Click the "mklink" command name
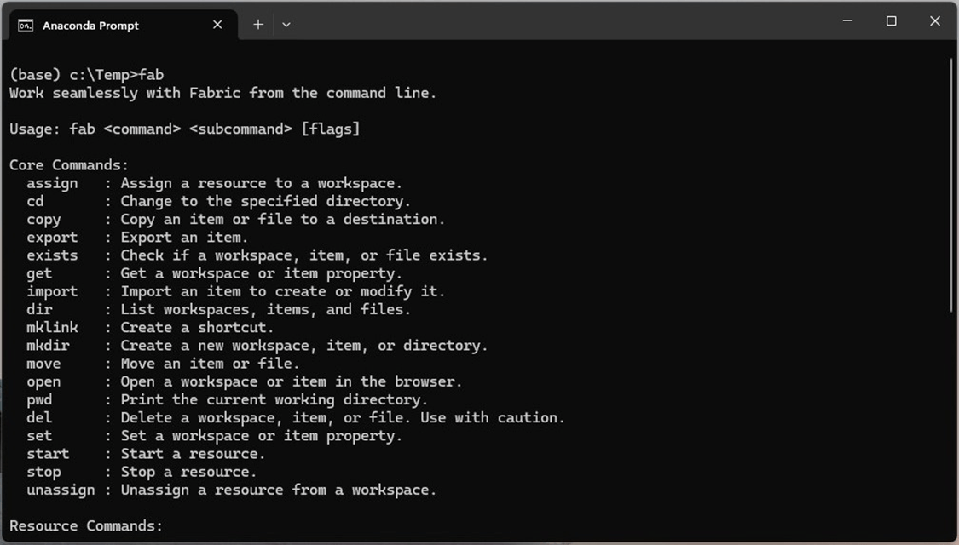Viewport: 959px width, 545px height. (x=52, y=328)
